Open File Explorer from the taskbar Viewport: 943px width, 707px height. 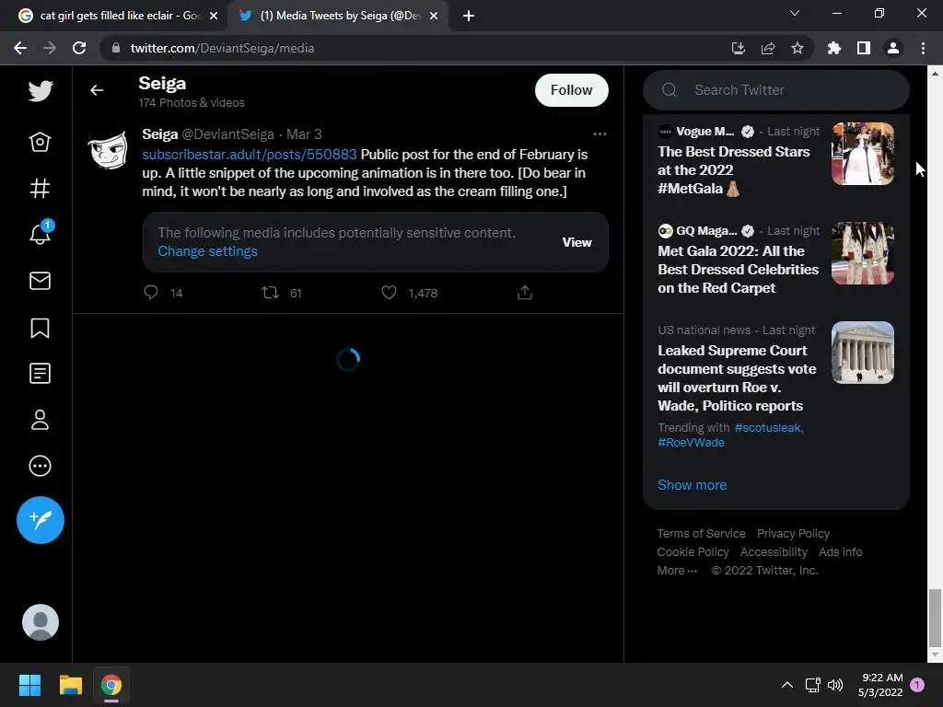(70, 685)
